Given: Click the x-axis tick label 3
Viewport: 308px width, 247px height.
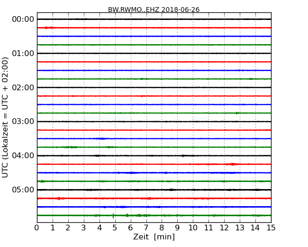Looking at the screenshot, I should click(84, 228).
